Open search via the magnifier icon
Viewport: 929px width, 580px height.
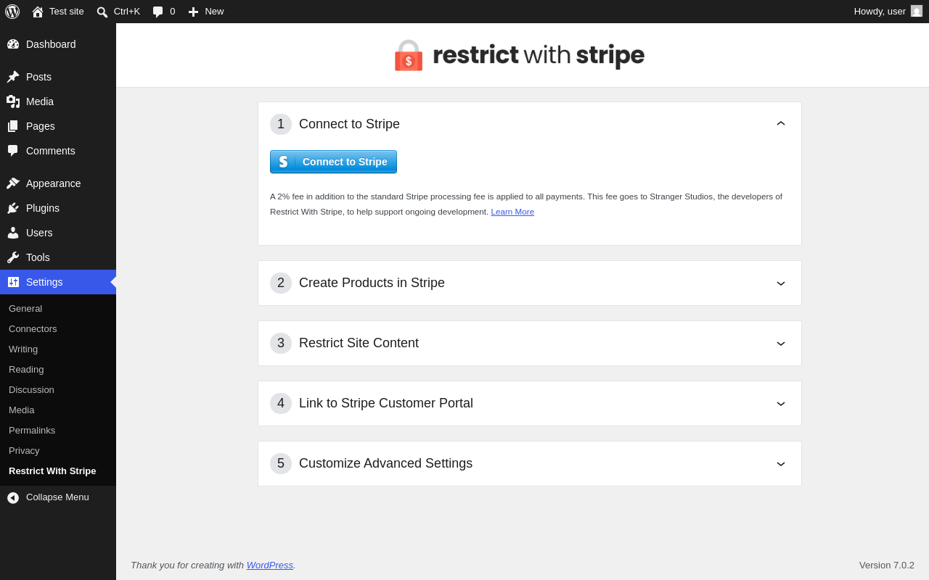pyautogui.click(x=102, y=12)
